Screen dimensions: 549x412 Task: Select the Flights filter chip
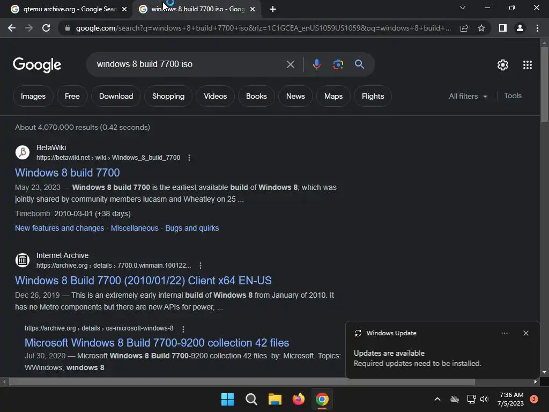(373, 97)
